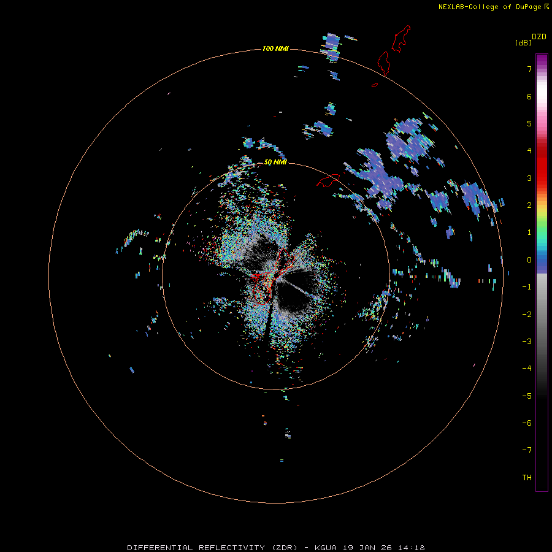
Task: Click the DZD legend title
Action: [x=539, y=37]
